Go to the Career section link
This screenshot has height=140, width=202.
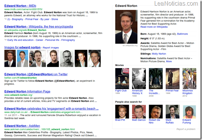pyautogui.click(x=40, y=40)
